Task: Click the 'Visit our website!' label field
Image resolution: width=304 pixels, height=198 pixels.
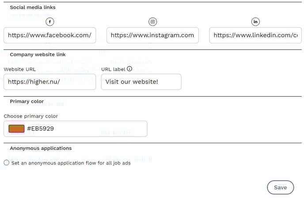Action: 141,82
